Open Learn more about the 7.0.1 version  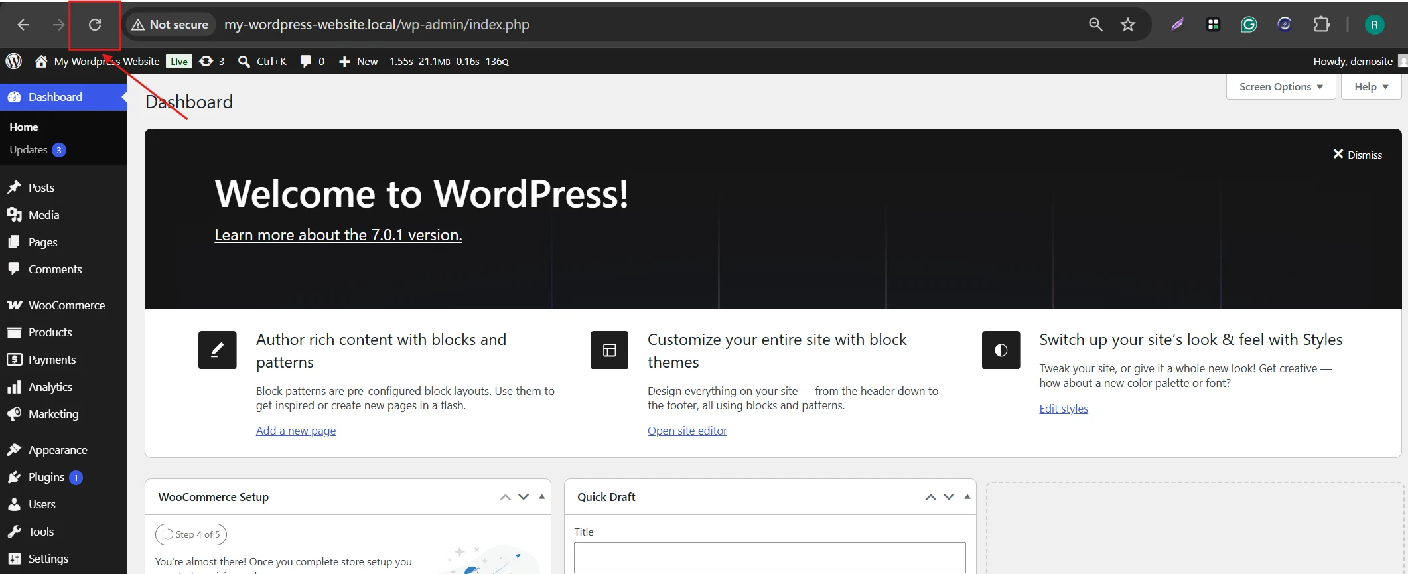pyautogui.click(x=338, y=235)
